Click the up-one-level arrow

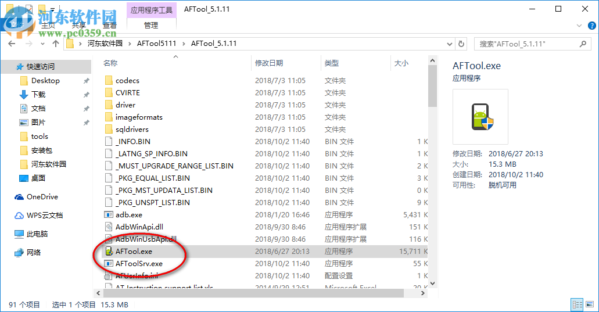pos(56,44)
